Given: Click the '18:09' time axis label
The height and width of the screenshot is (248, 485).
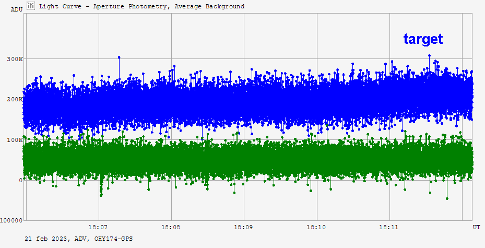Looking at the screenshot, I should [243, 227].
